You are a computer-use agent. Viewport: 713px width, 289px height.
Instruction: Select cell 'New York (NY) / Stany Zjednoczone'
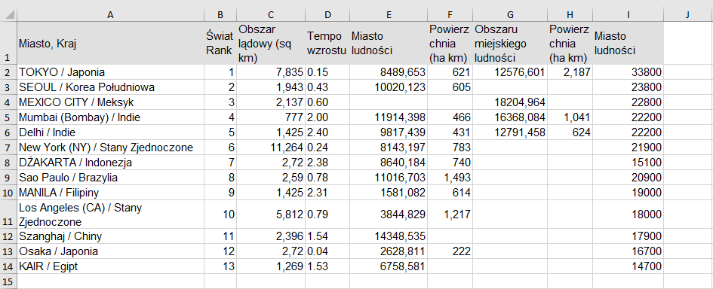pos(110,148)
